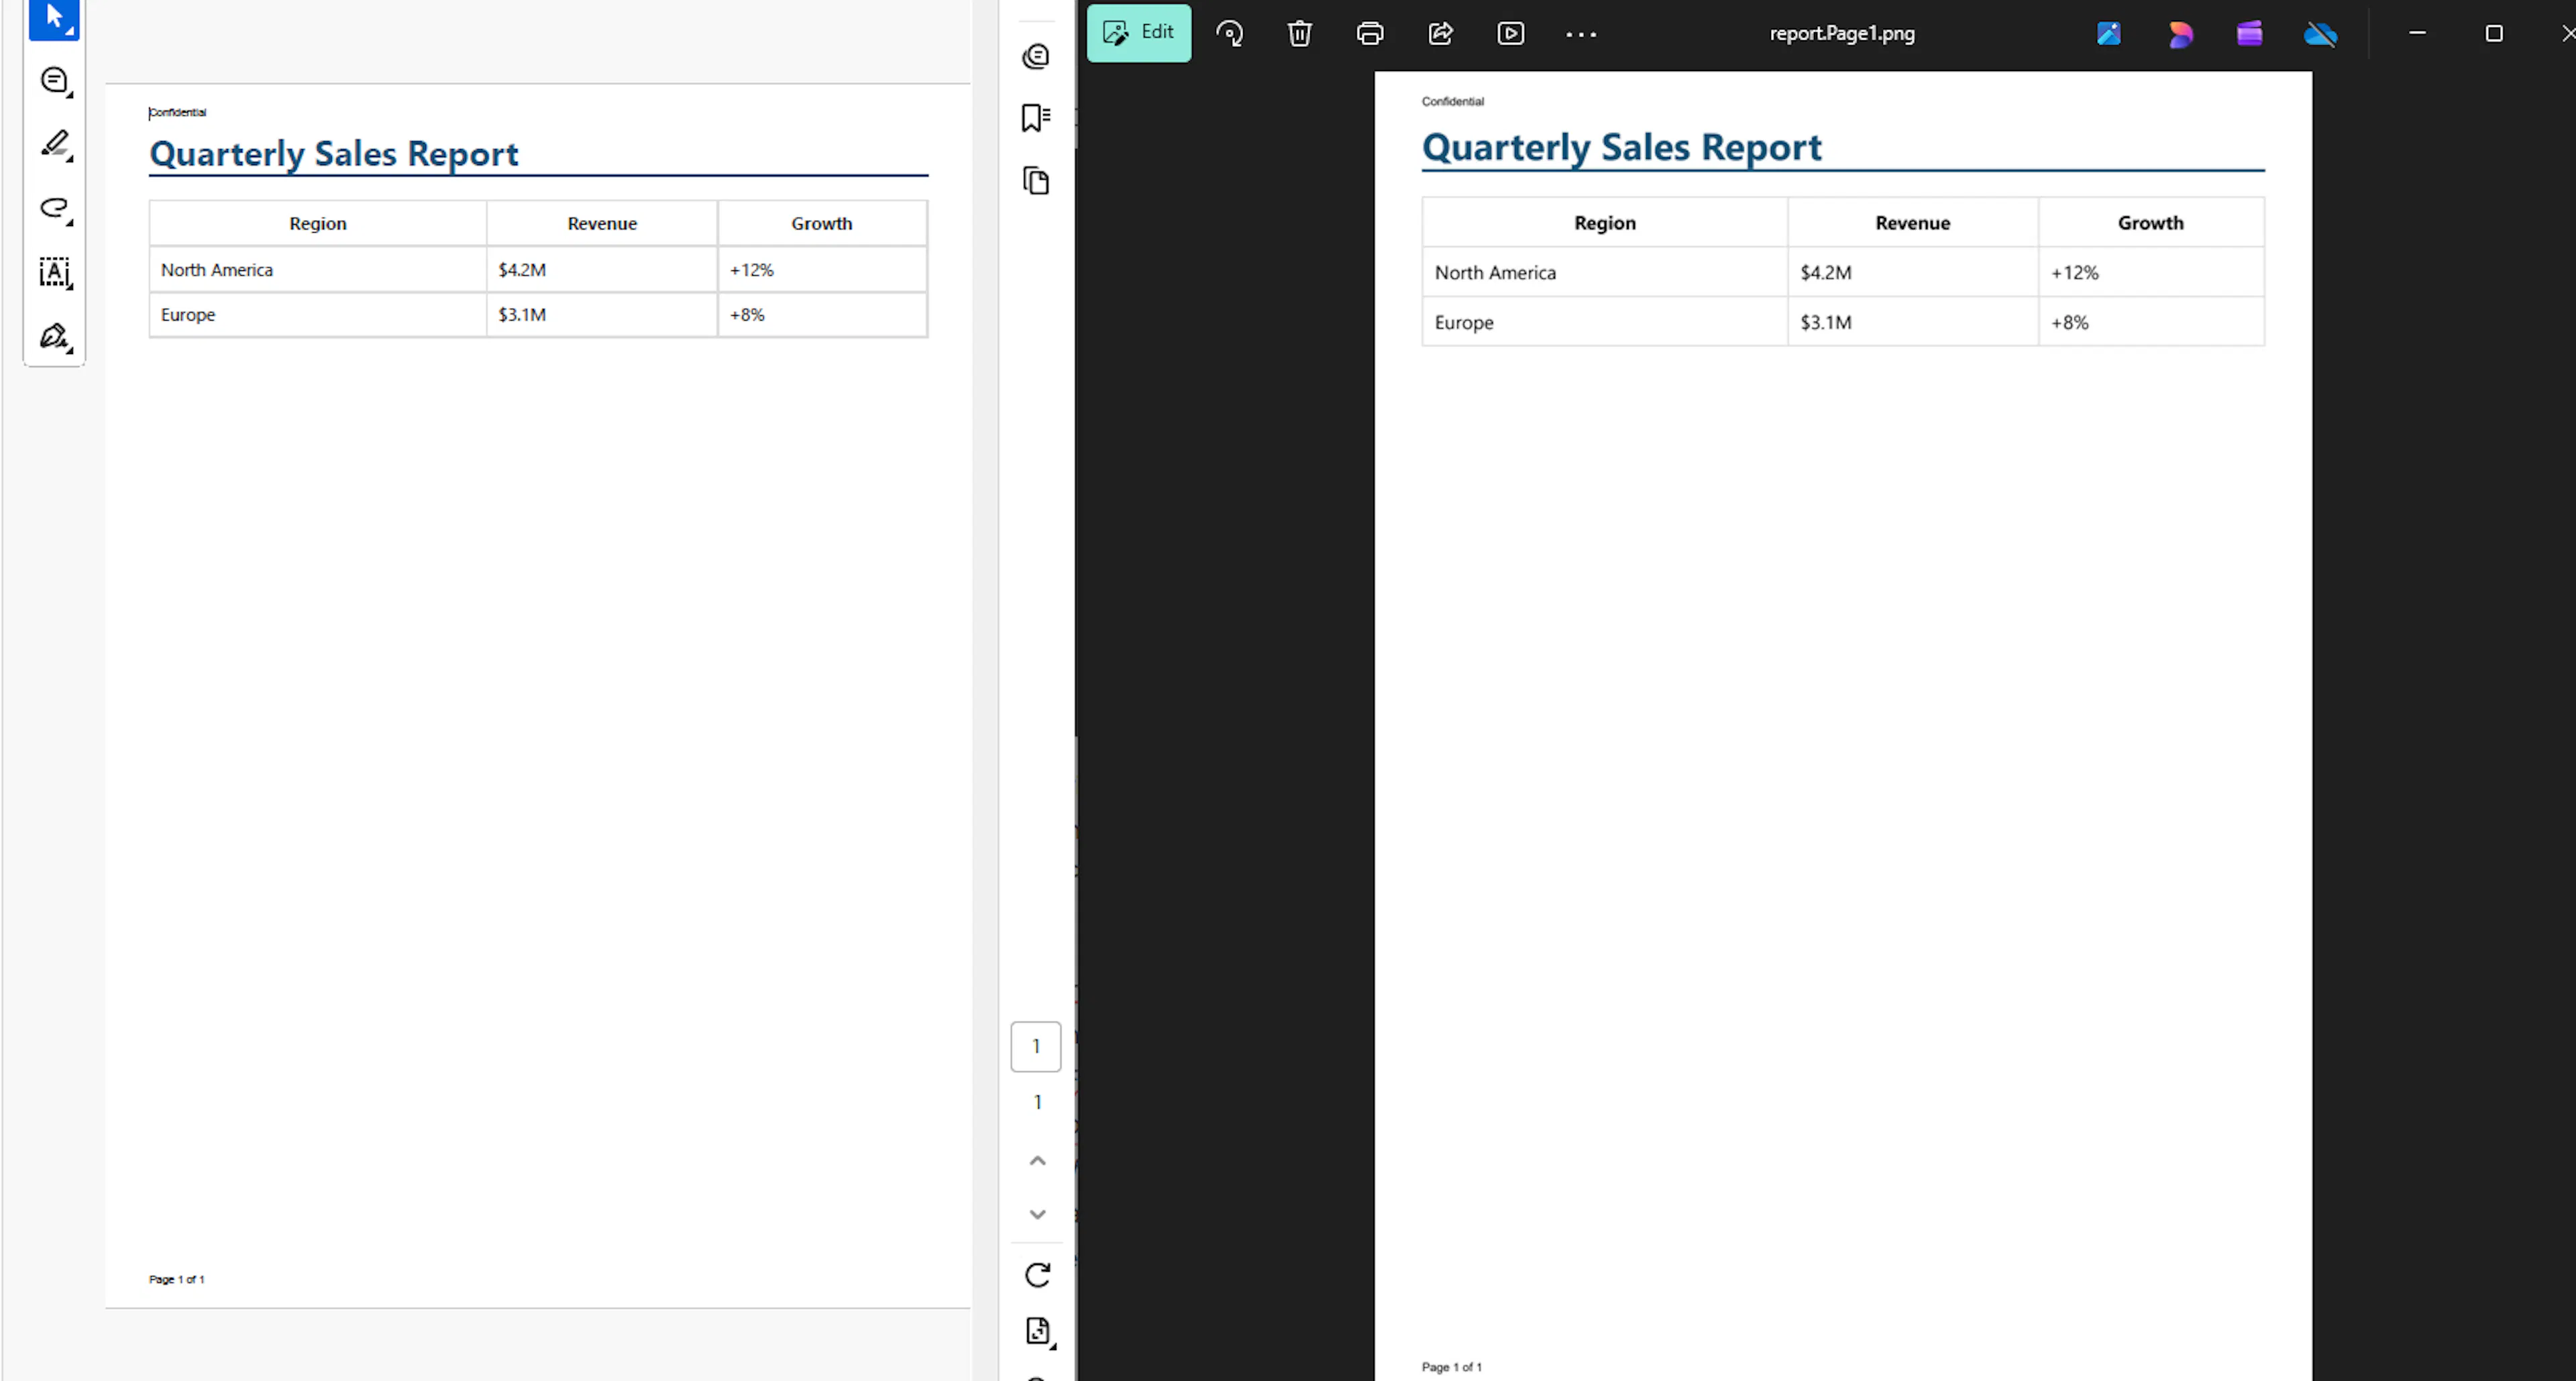The width and height of the screenshot is (2576, 1381).
Task: Rotate the image in Photos
Action: pyautogui.click(x=1229, y=33)
